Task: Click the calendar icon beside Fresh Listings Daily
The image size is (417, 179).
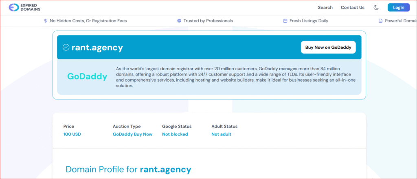Action: (x=285, y=21)
